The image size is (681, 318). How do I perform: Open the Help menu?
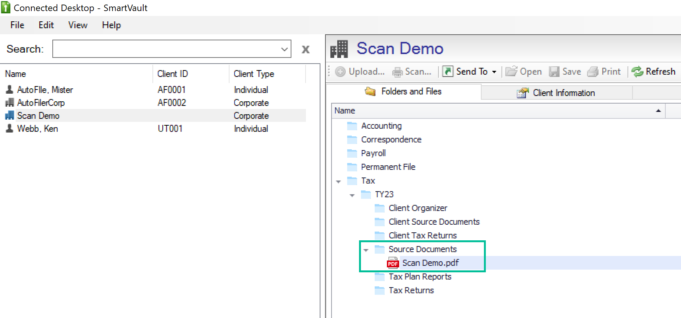coord(112,25)
